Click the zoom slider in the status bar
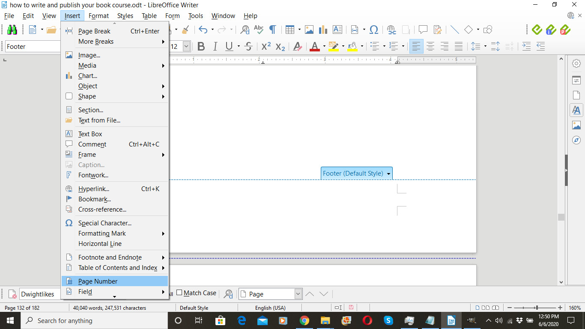Image resolution: width=585 pixels, height=329 pixels. pos(537,308)
